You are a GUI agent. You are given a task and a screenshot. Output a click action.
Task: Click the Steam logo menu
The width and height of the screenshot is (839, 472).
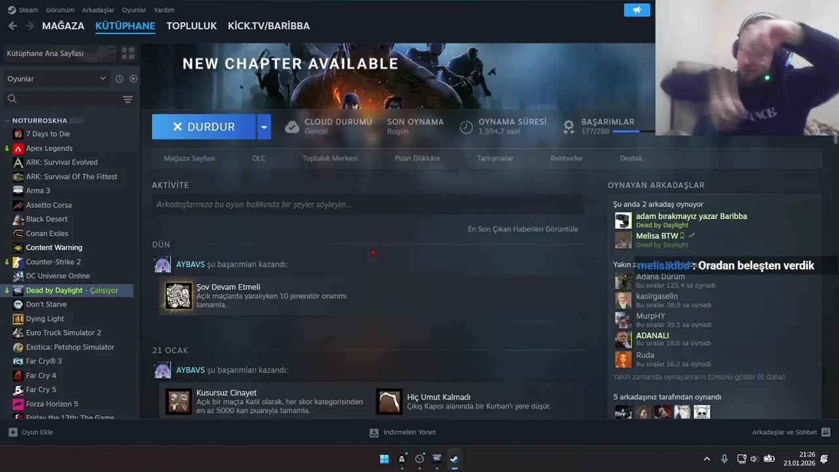(x=23, y=10)
